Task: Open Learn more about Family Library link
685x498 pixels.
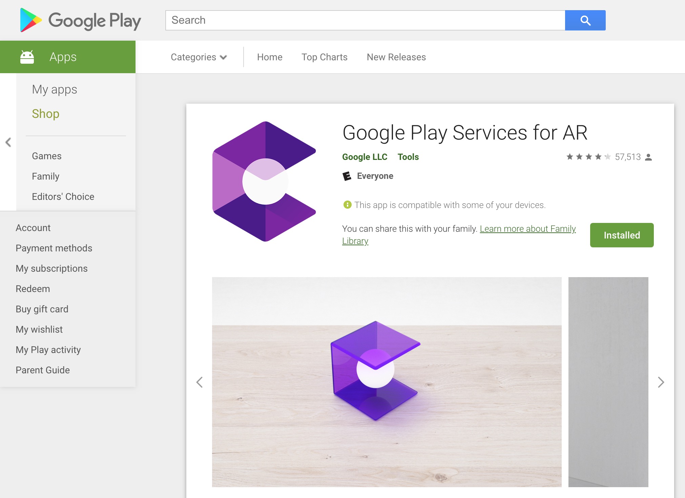Action: [x=527, y=229]
